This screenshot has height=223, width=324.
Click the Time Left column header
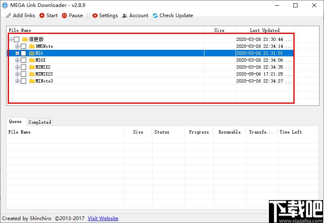click(291, 132)
